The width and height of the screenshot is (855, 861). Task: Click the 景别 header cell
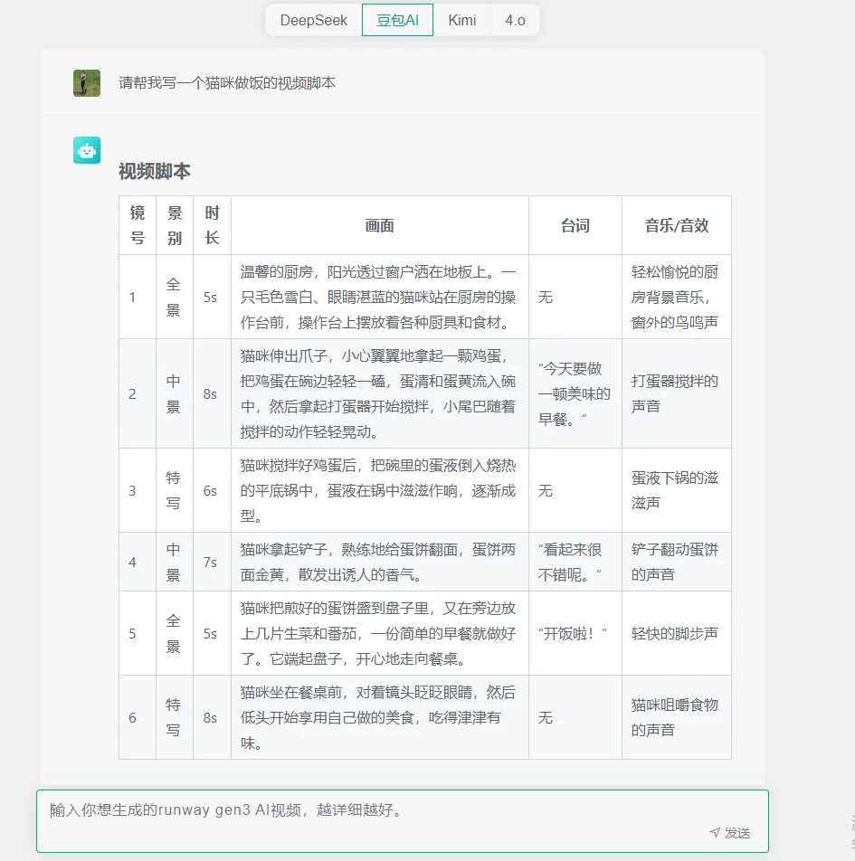(175, 225)
